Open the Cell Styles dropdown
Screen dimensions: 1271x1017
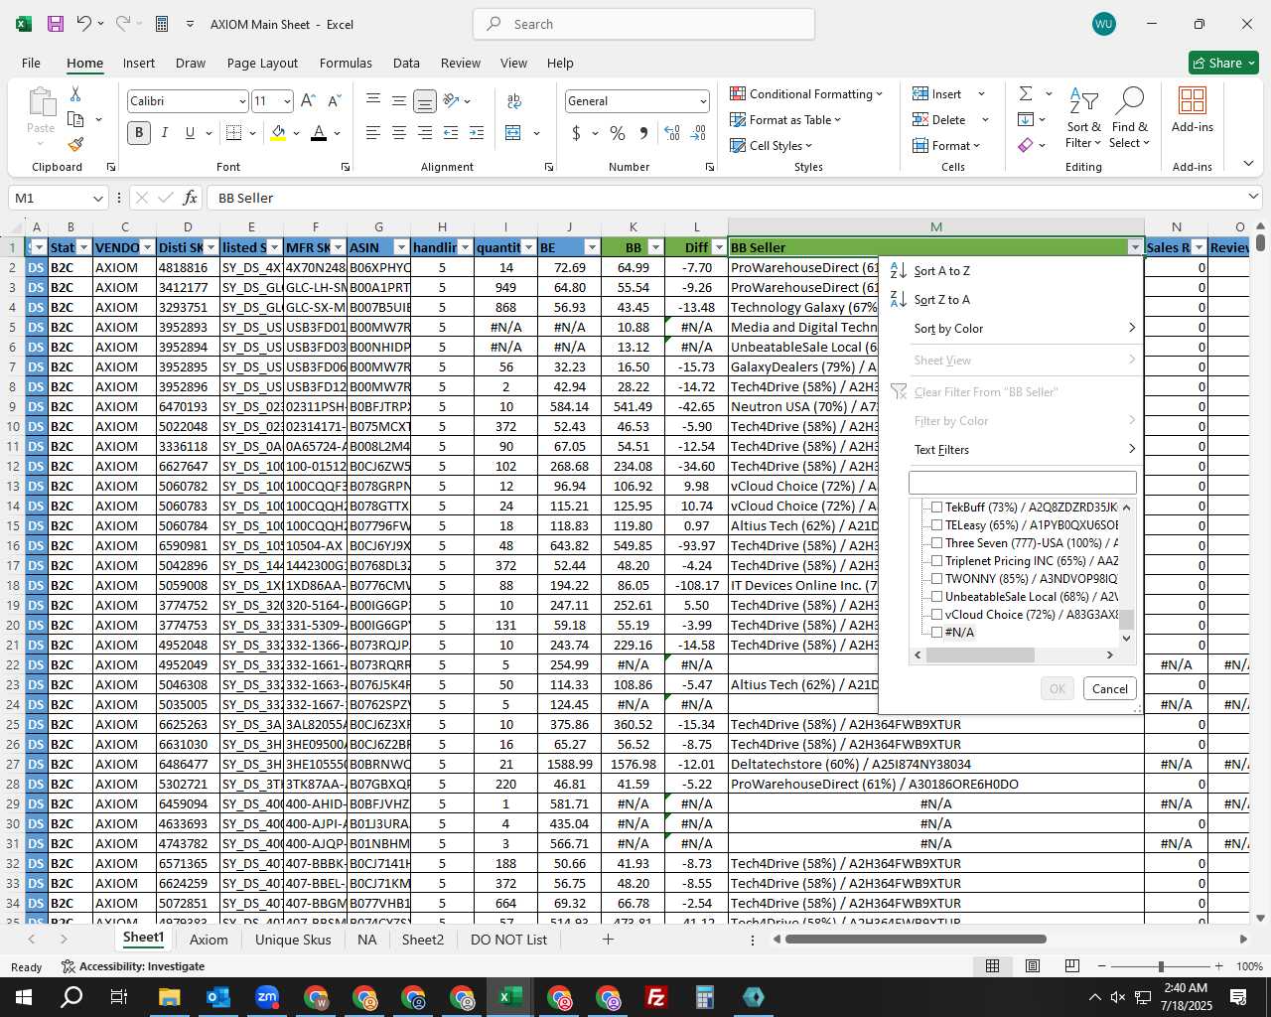tap(771, 145)
